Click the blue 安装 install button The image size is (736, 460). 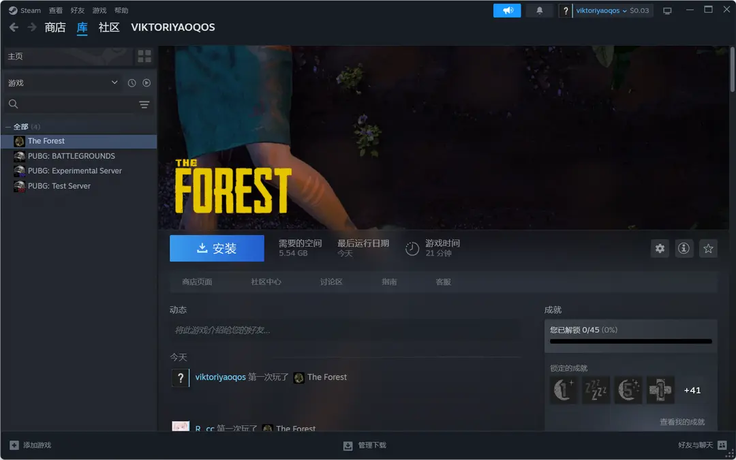217,248
